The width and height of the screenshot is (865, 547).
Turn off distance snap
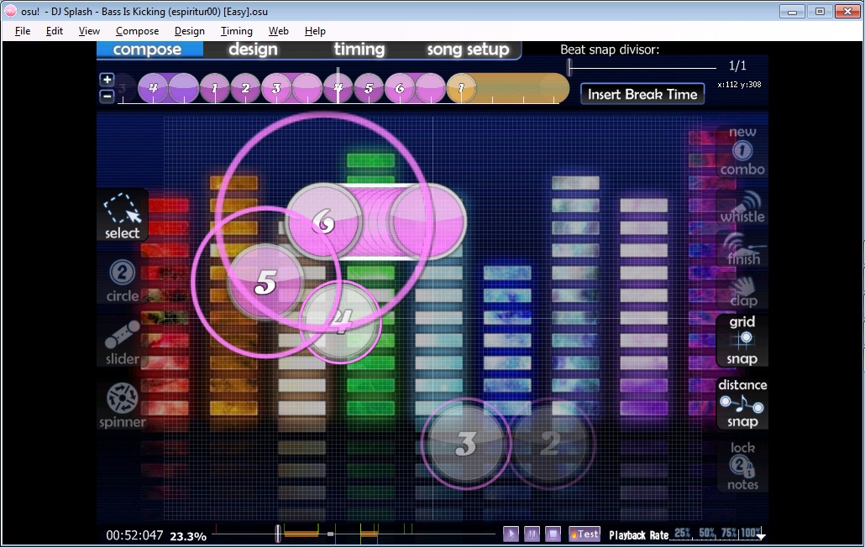[742, 404]
